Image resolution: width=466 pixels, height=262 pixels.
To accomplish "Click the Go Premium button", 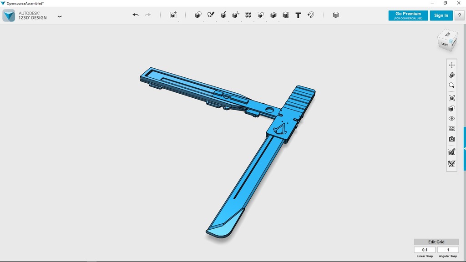I will 408,15.
